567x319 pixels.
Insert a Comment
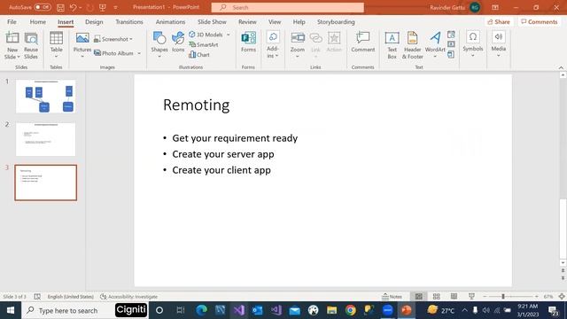click(x=362, y=43)
